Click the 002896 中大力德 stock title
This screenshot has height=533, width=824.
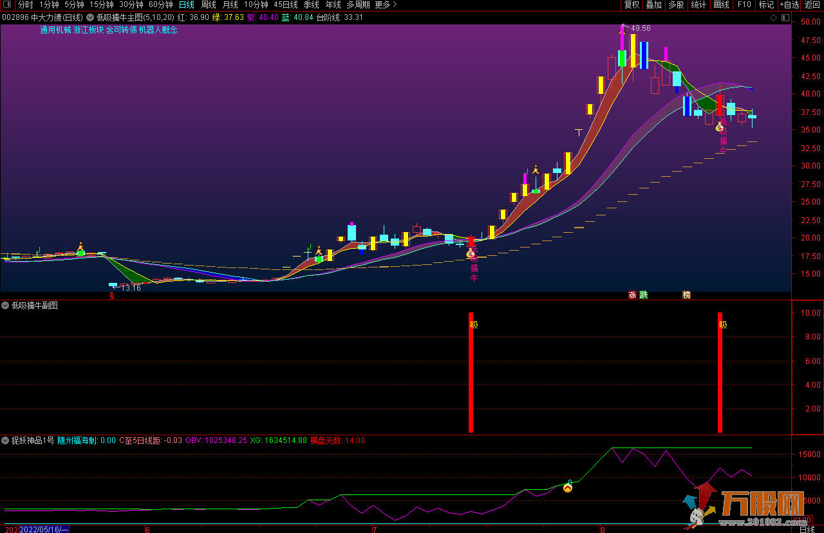[x=42, y=17]
